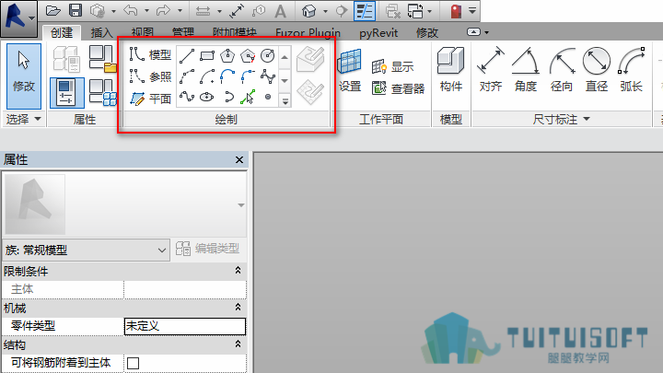Screen dimensions: 663x373
Task: Select the Measure tool in quick access toolbar
Action: (203, 11)
